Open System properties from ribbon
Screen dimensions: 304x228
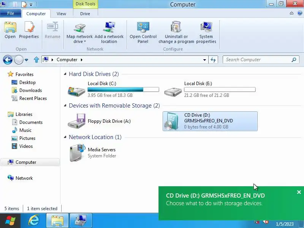pyautogui.click(x=206, y=32)
